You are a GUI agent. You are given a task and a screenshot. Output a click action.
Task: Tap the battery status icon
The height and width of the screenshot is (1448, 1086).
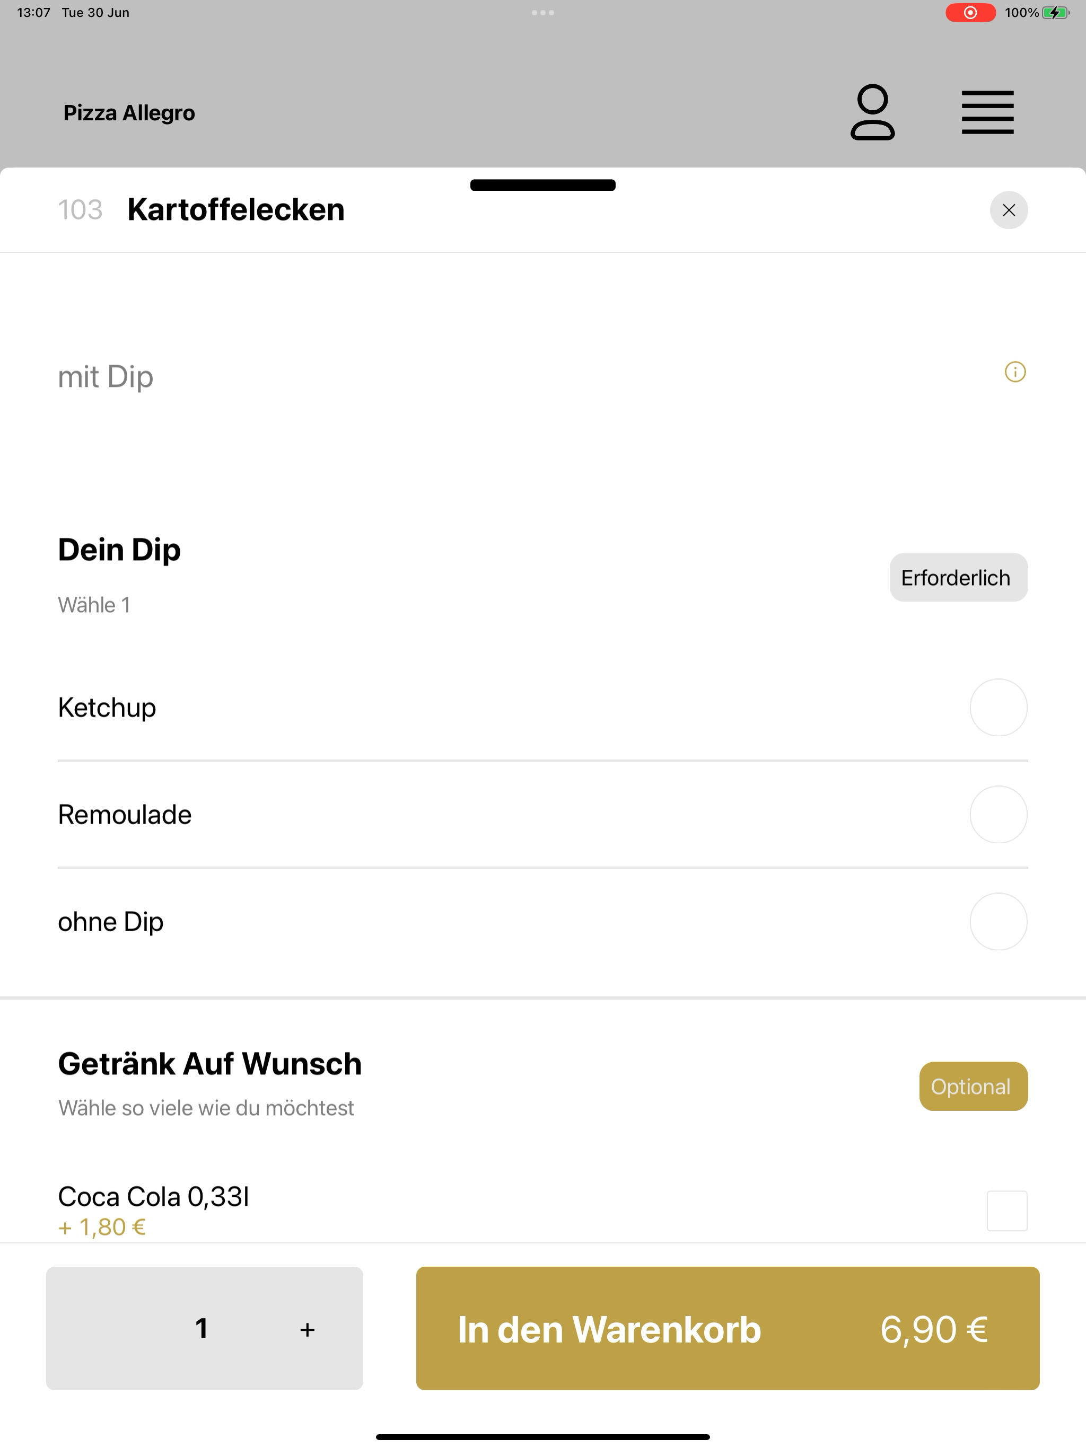pyautogui.click(x=1055, y=12)
